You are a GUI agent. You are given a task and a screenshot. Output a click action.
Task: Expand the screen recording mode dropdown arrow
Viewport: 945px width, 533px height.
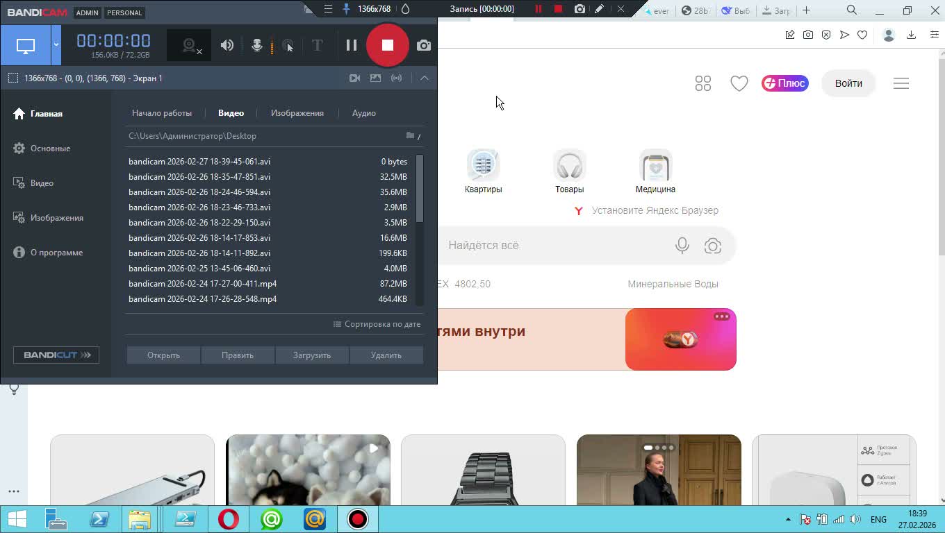[56, 46]
